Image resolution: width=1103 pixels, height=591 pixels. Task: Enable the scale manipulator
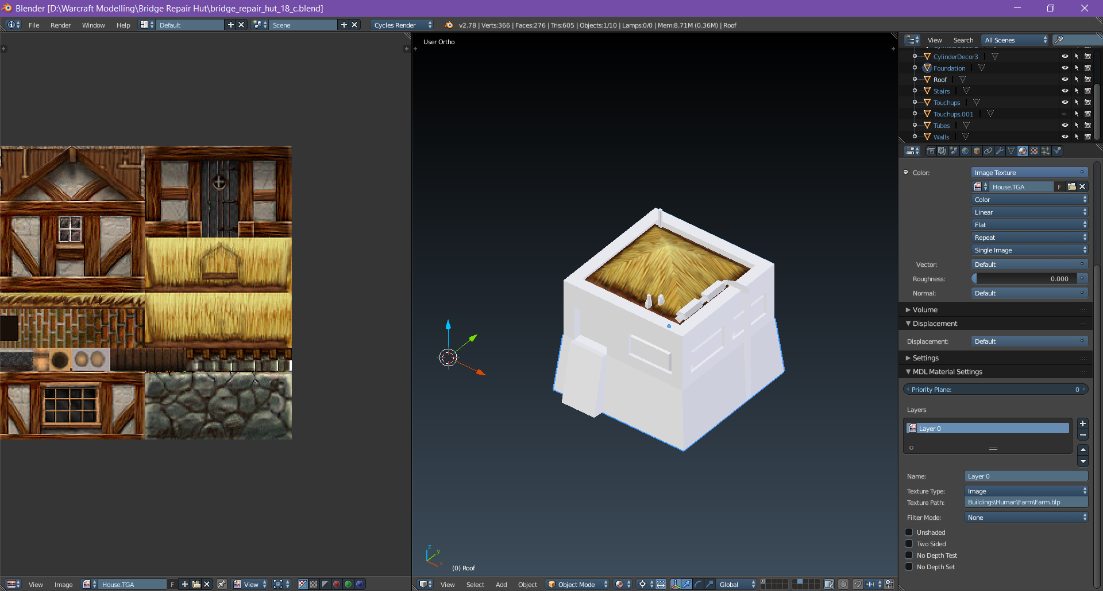click(709, 584)
